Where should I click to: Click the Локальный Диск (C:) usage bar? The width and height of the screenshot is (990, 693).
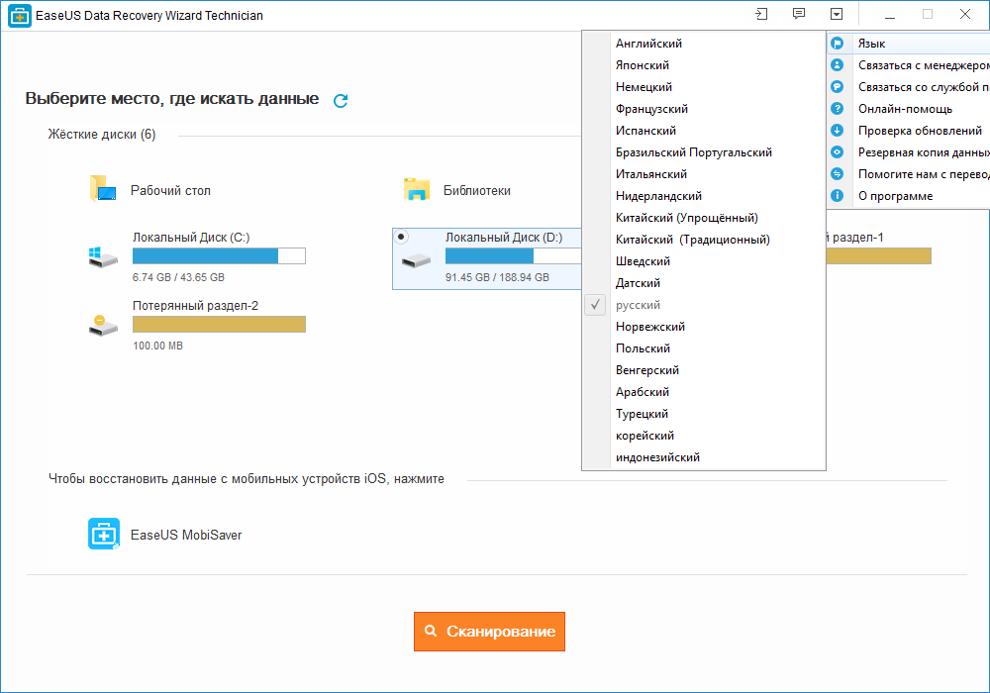pos(219,255)
